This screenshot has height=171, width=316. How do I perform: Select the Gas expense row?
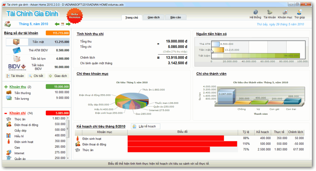[x=36, y=147]
